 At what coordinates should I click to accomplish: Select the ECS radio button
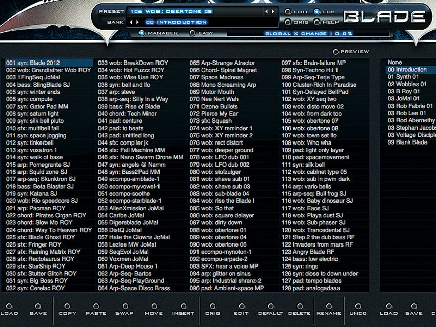(x=316, y=12)
